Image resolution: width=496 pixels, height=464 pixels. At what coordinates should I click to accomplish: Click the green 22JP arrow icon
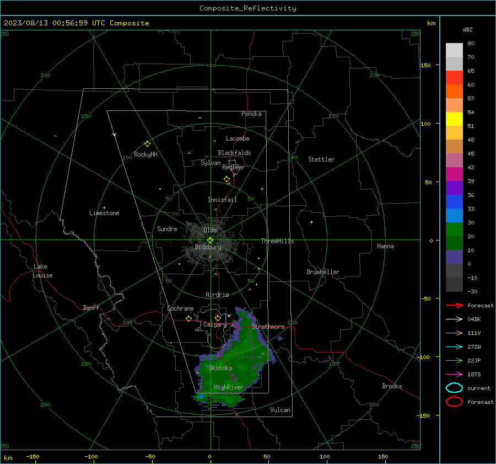coord(454,360)
